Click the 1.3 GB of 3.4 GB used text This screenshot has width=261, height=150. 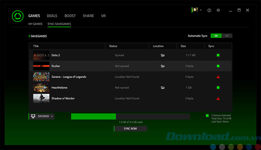coord(130,122)
